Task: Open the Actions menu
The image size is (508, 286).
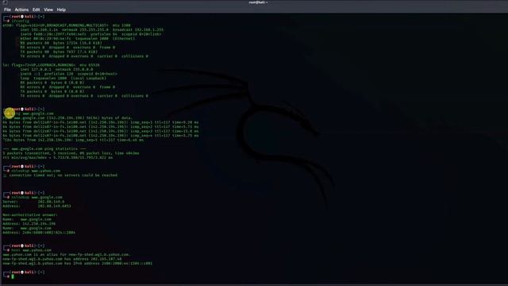Action: pos(21,10)
